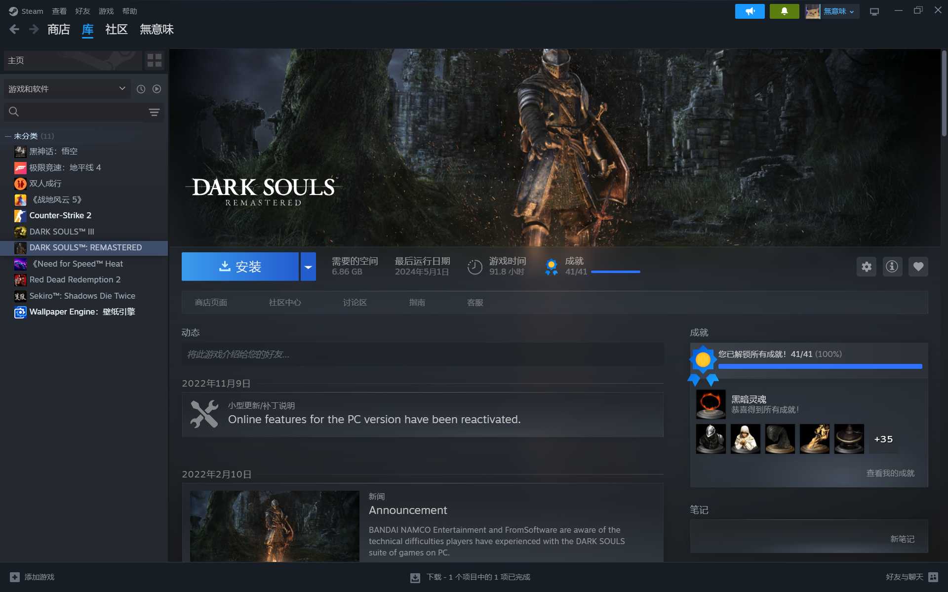Switch to 社区中心 tab
Viewport: 948px width, 592px height.
point(285,302)
